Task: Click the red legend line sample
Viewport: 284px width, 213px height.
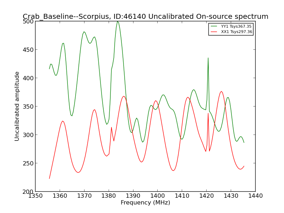Action: 214,32
